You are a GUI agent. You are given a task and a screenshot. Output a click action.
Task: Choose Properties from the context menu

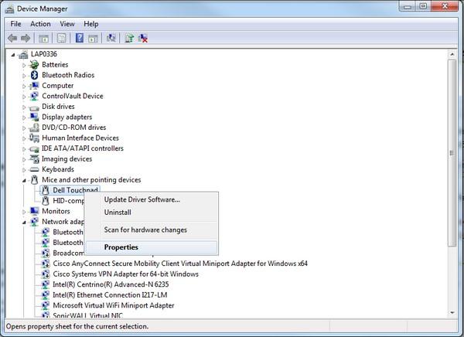[x=121, y=247]
